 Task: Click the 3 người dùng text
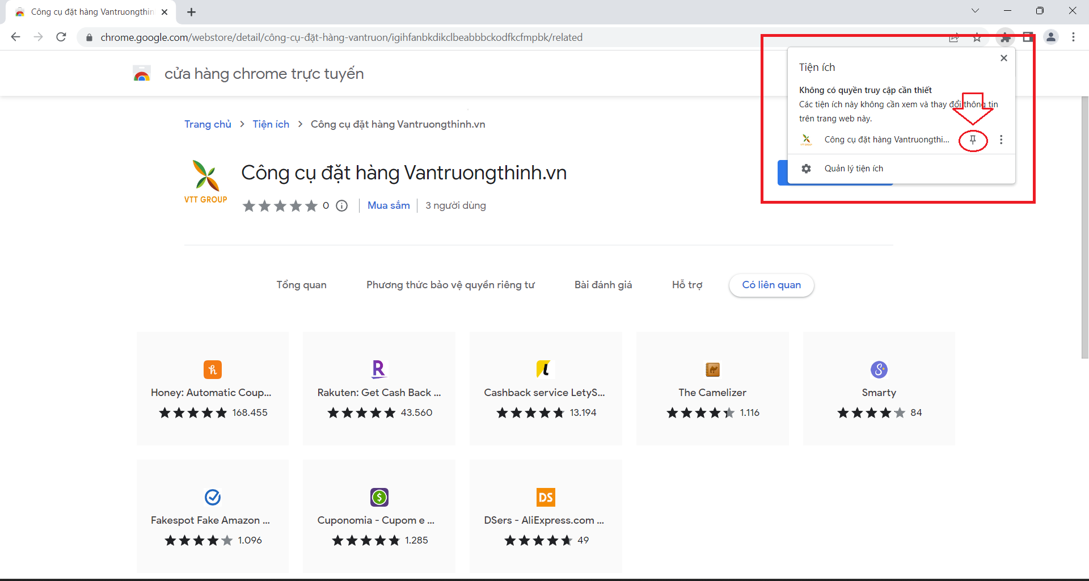point(455,205)
